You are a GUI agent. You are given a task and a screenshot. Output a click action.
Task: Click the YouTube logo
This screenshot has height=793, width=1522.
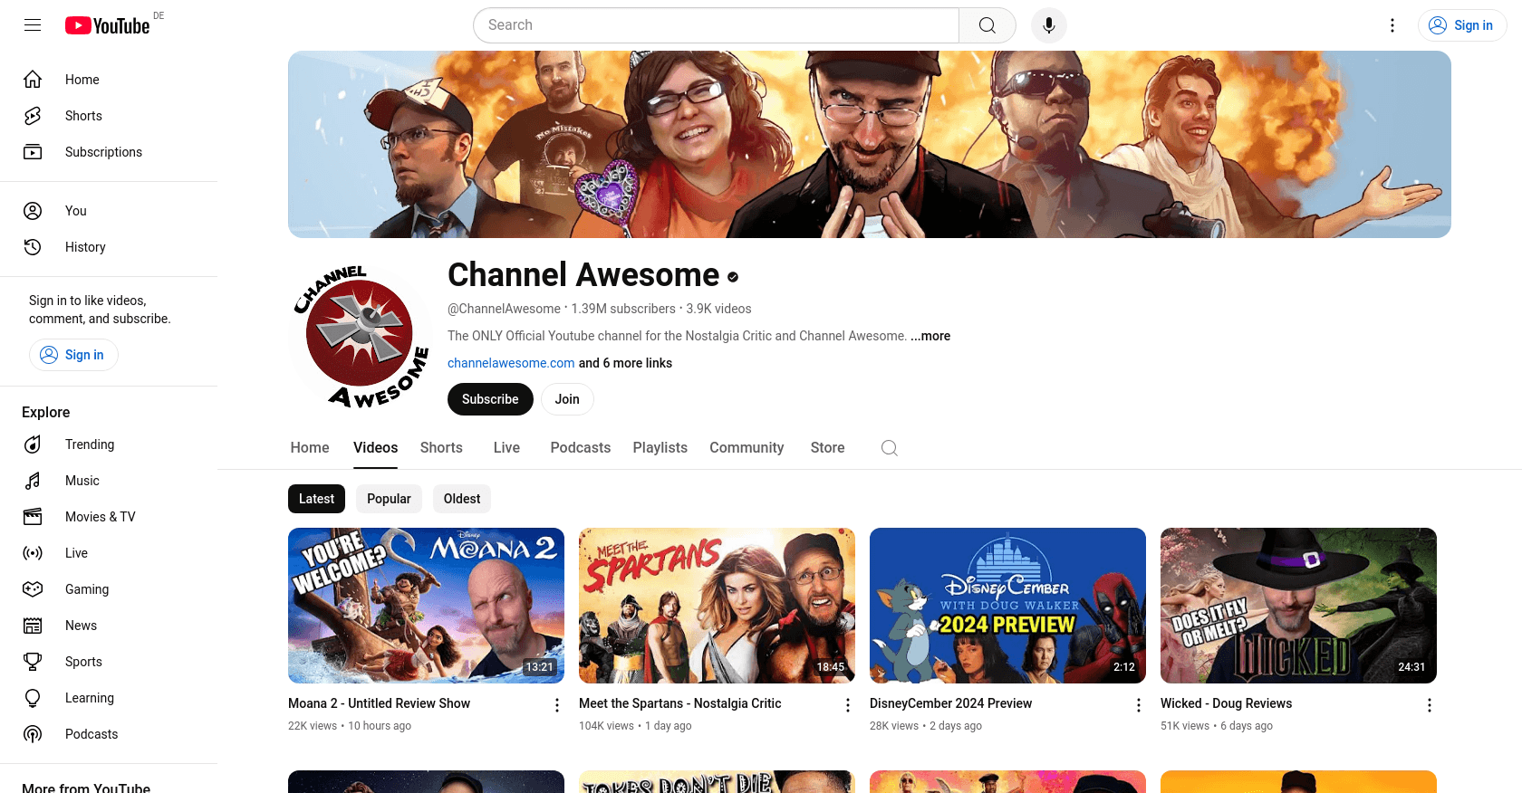[108, 25]
